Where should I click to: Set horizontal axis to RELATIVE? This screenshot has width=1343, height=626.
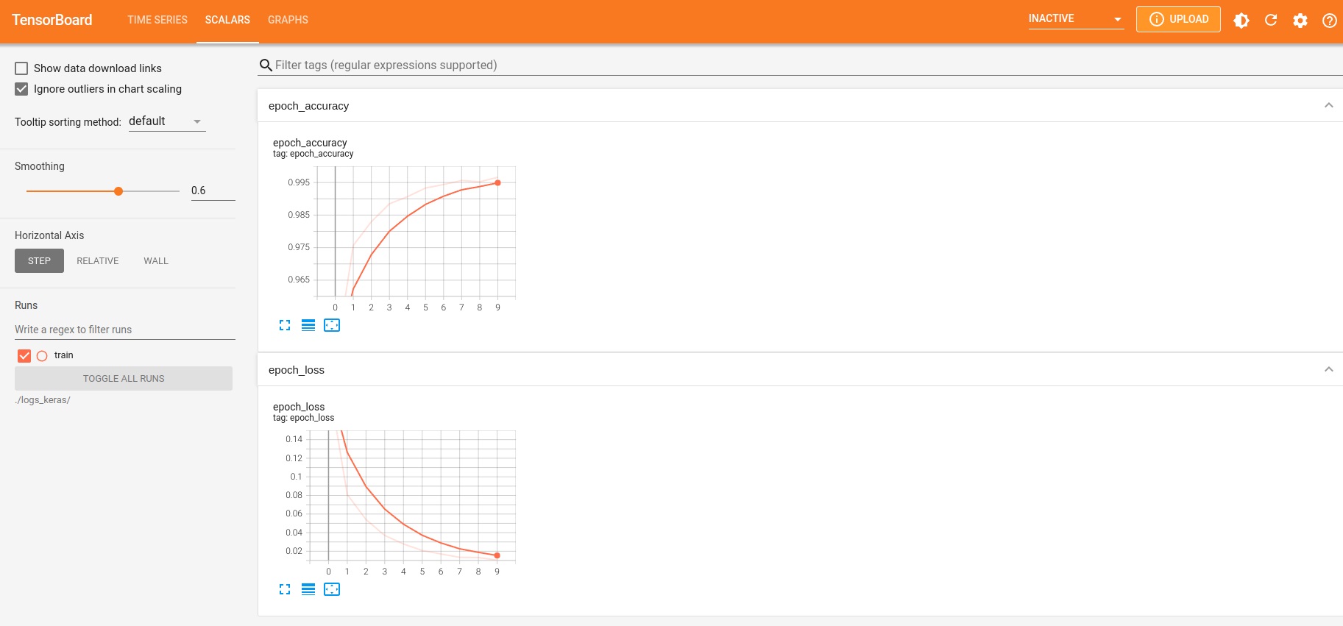(98, 261)
